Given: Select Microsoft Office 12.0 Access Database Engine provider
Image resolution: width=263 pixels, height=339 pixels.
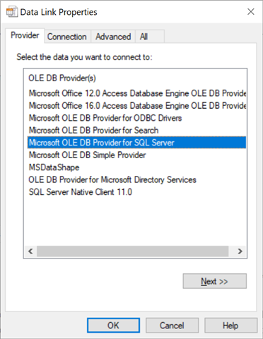Looking at the screenshot, I should point(137,93).
